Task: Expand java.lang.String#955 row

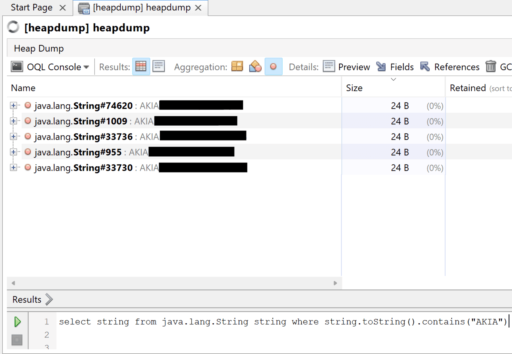Action: click(13, 152)
